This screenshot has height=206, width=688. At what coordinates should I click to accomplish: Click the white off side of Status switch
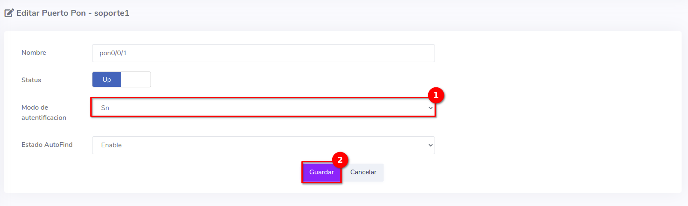[x=136, y=80]
